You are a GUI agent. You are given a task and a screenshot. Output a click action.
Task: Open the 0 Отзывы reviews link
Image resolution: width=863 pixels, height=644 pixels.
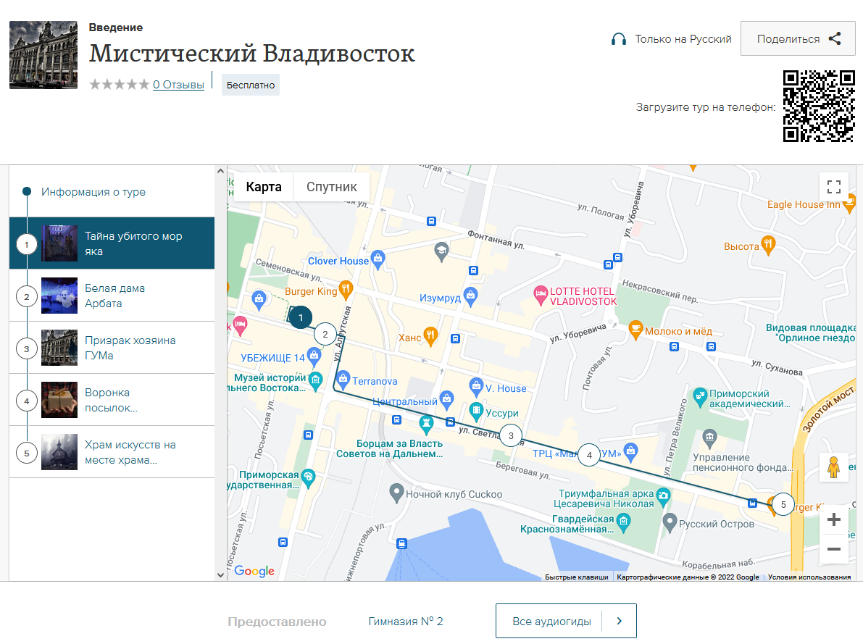click(x=178, y=83)
